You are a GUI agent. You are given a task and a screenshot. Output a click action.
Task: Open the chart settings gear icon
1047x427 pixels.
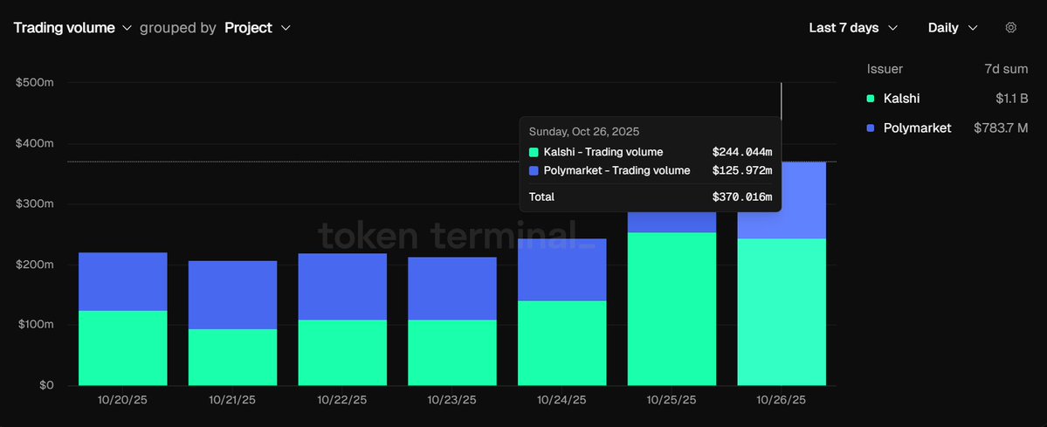coord(1011,28)
